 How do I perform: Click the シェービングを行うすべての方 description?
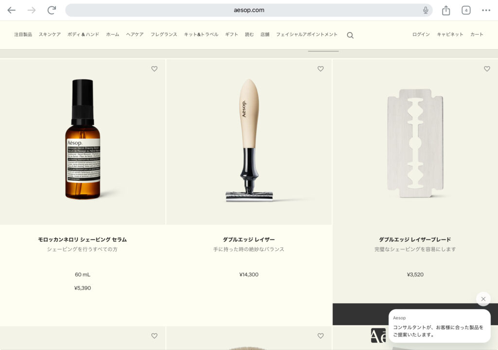[82, 249]
